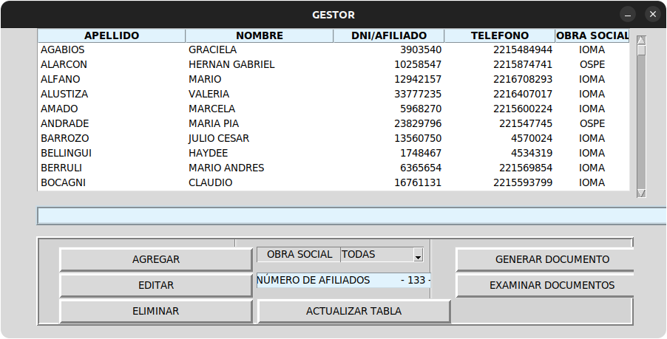
Task: Open the OBRA SOCIAL dropdown arrow
Action: point(418,256)
